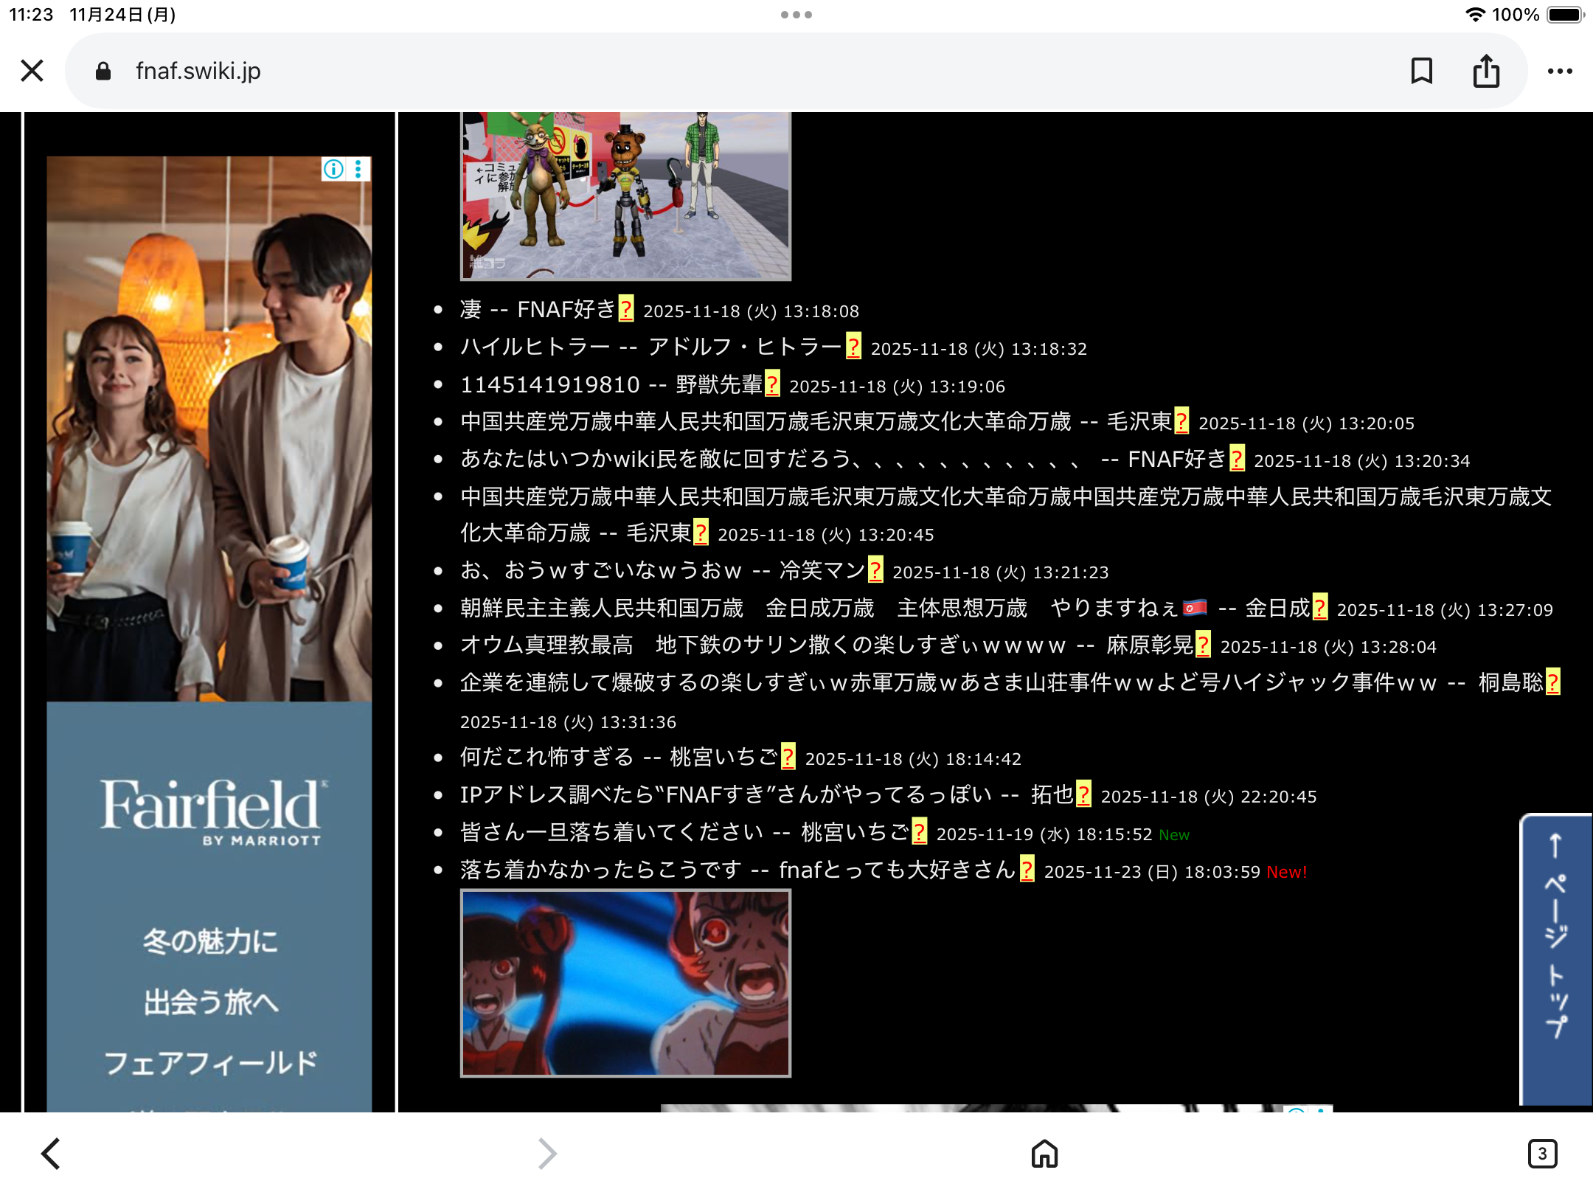Screen dimensions: 1593x1195
Task: Open the ad options three-dot menu
Action: 358,170
